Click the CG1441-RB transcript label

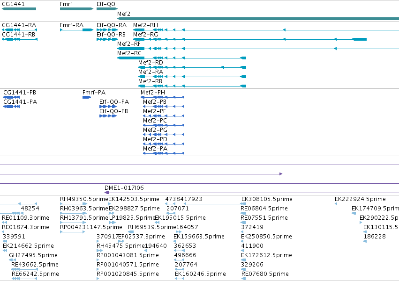pos(19,35)
